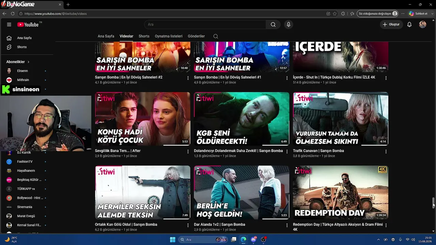Play the Konuş Hadi Kötü Çocuk thumbnail
The height and width of the screenshot is (245, 436).
point(143,119)
